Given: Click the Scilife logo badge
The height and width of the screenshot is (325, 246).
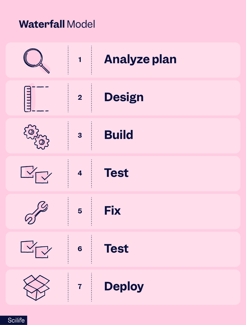Looking at the screenshot, I should (14, 320).
